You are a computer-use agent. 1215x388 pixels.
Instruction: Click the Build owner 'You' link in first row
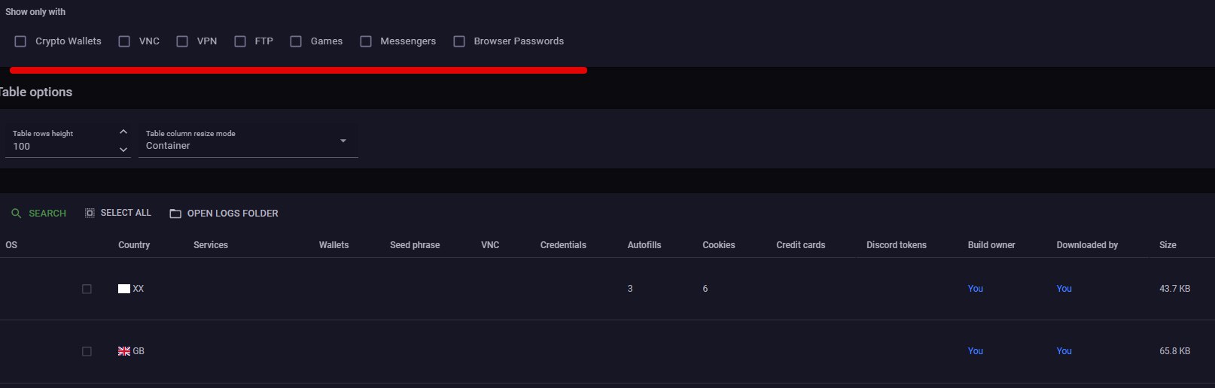pos(976,289)
